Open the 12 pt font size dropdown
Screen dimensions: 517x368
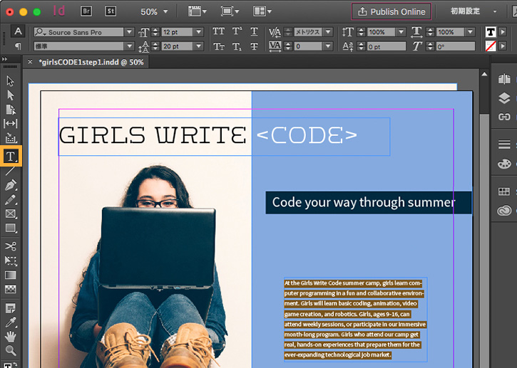point(199,32)
